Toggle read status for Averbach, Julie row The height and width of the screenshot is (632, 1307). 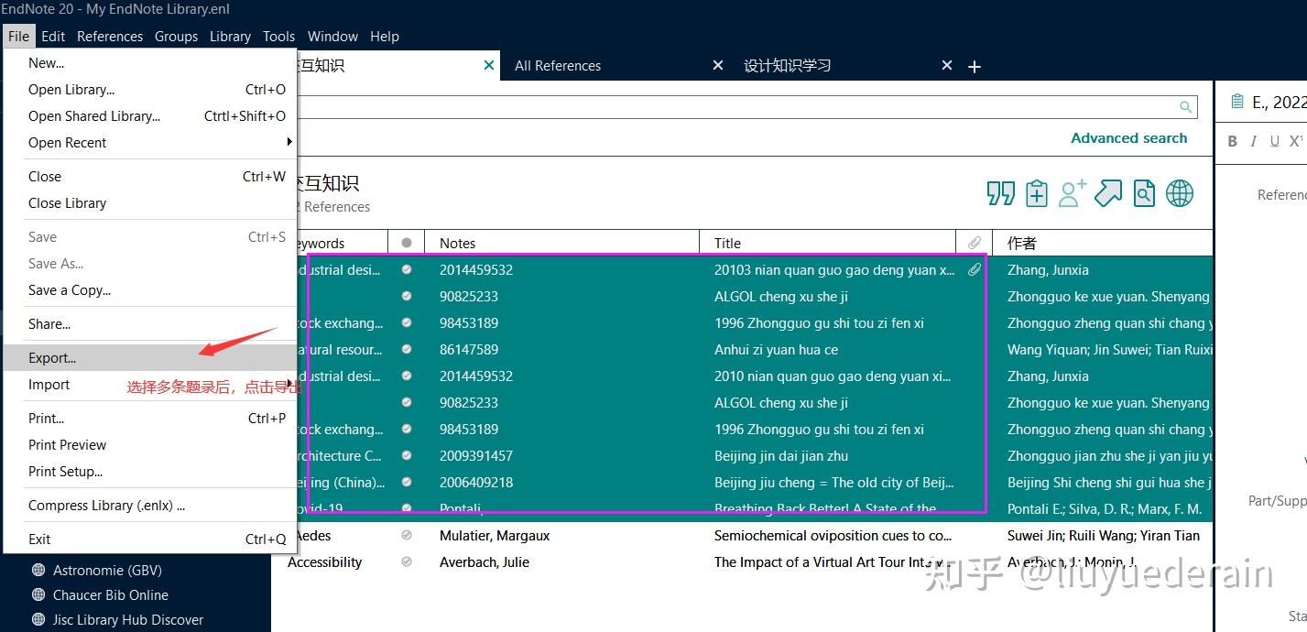click(x=407, y=562)
